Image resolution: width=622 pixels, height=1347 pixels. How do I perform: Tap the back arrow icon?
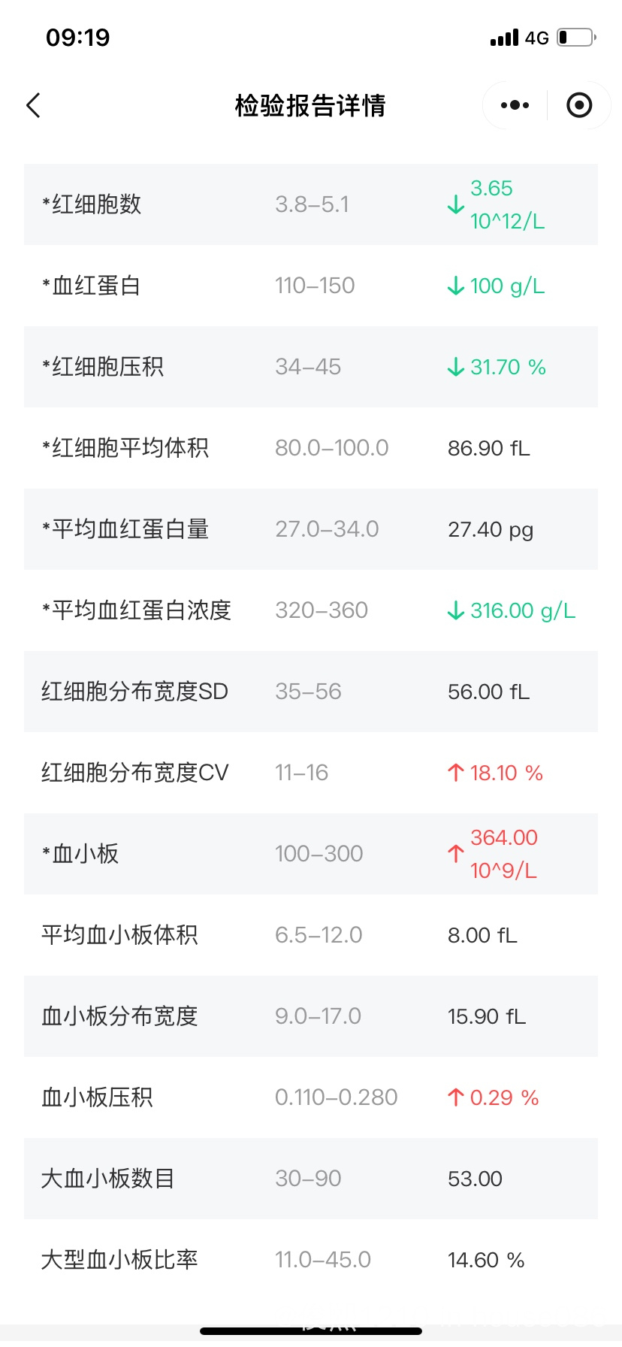coord(33,105)
